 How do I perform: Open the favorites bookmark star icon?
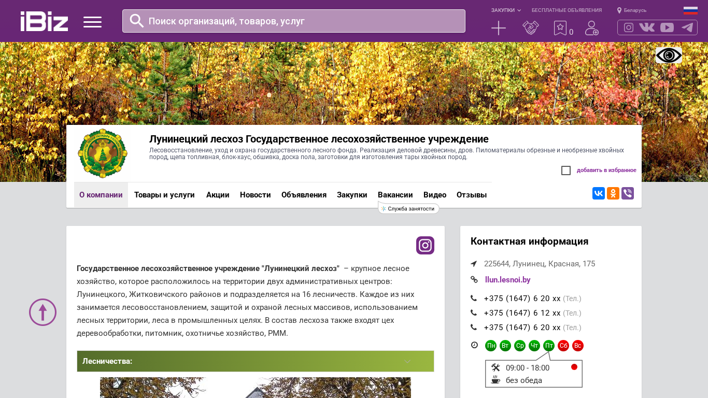(x=560, y=28)
